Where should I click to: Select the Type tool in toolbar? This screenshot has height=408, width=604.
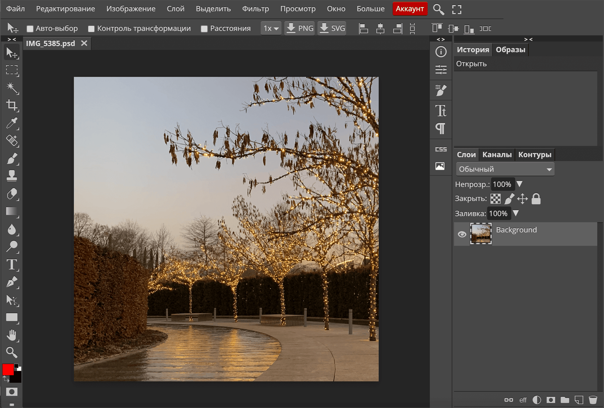pyautogui.click(x=12, y=265)
